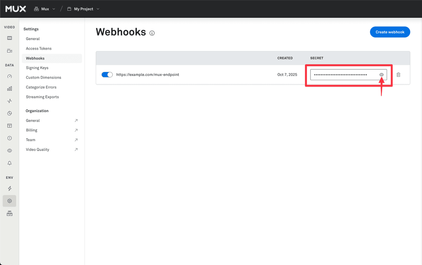Open the Data Metrics gauge icon
The width and height of the screenshot is (422, 265).
coord(9,76)
